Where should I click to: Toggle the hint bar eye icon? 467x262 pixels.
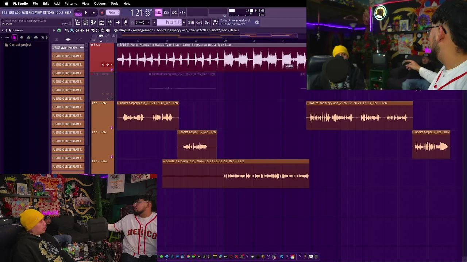[225, 16]
